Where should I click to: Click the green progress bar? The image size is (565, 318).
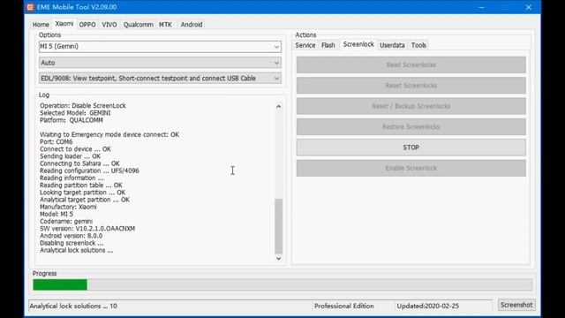point(60,284)
